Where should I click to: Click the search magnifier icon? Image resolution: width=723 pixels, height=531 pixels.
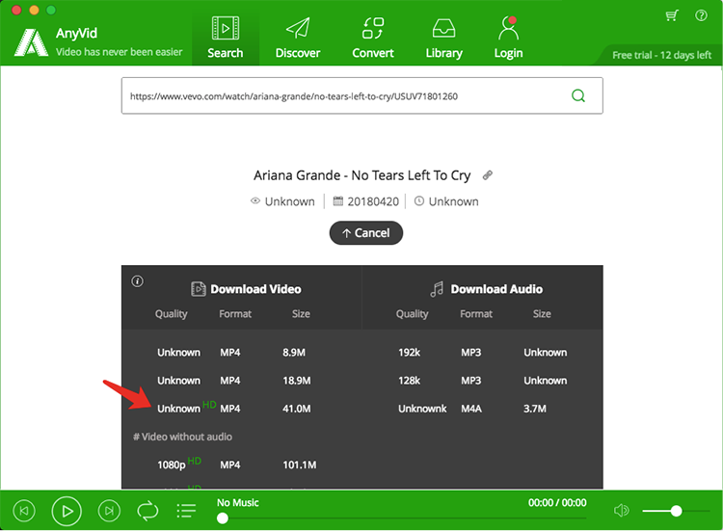[578, 95]
